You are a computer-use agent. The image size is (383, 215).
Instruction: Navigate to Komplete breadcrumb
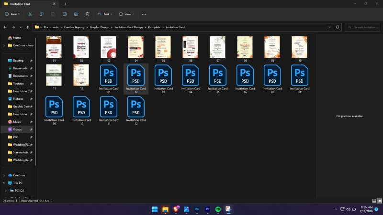154,27
